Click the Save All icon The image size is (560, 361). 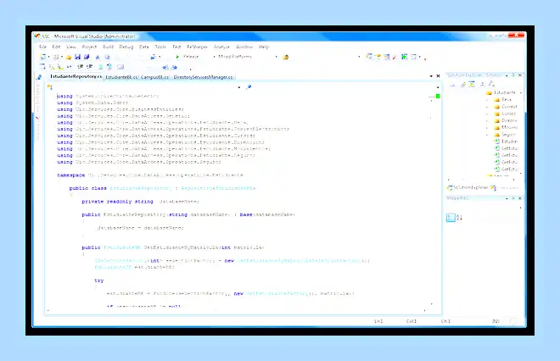[87, 57]
